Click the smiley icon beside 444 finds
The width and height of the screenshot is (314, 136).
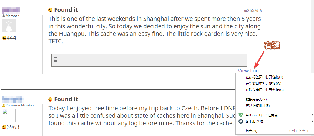4,38
